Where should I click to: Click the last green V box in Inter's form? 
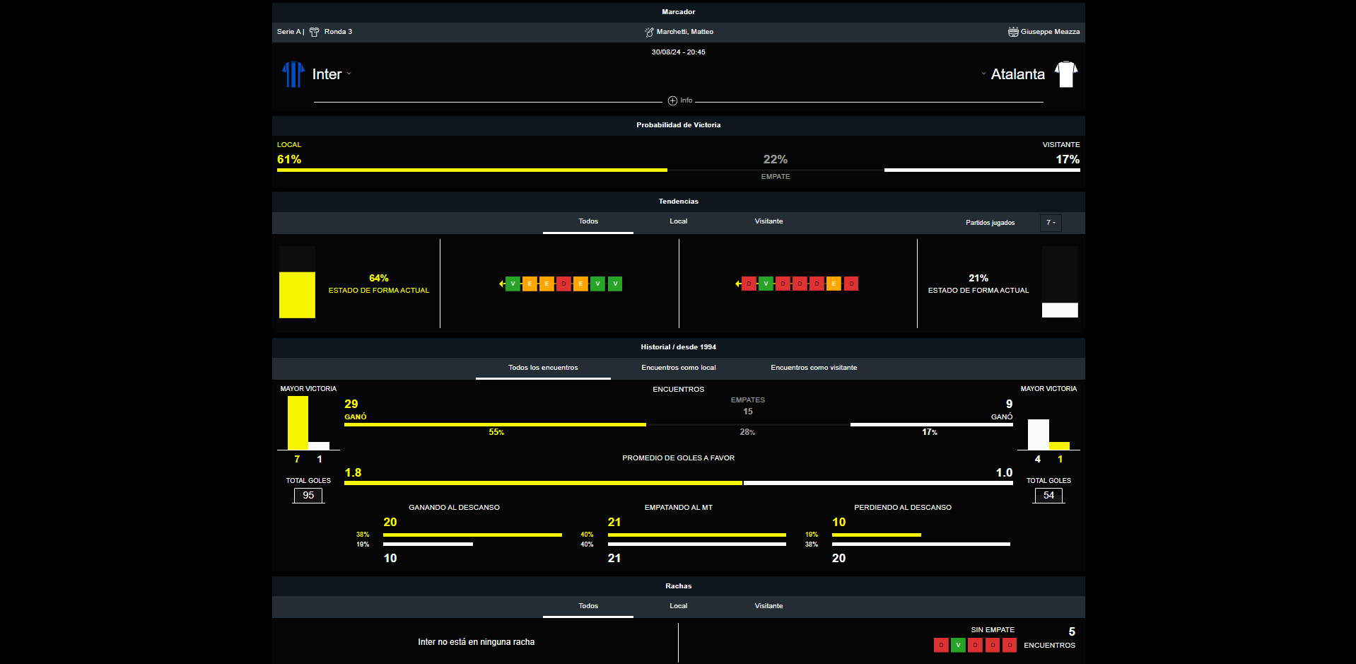click(615, 284)
